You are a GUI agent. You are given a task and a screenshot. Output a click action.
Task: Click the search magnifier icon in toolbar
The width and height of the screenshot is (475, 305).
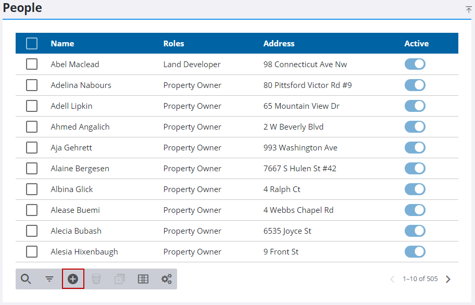26,279
